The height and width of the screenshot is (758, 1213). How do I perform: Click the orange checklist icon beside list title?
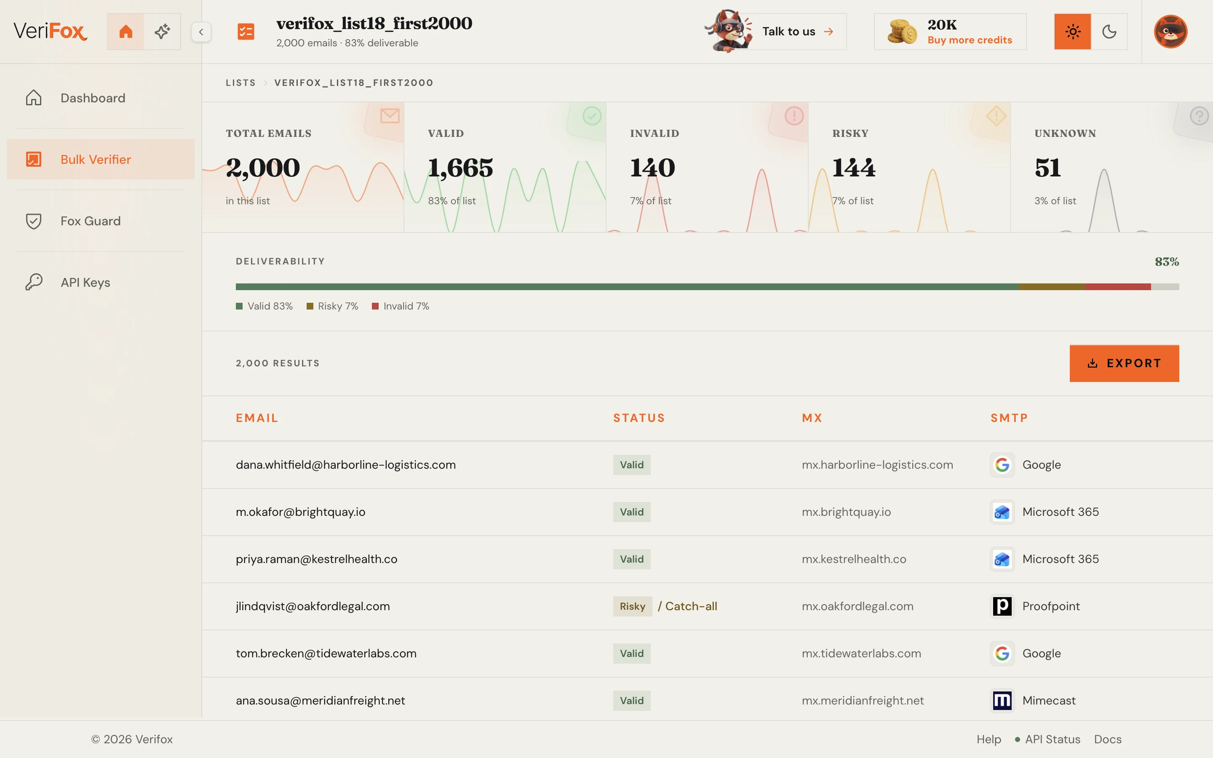coord(246,32)
